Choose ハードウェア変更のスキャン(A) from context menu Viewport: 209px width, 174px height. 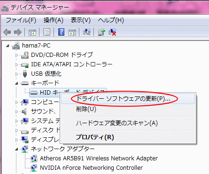coord(128,123)
